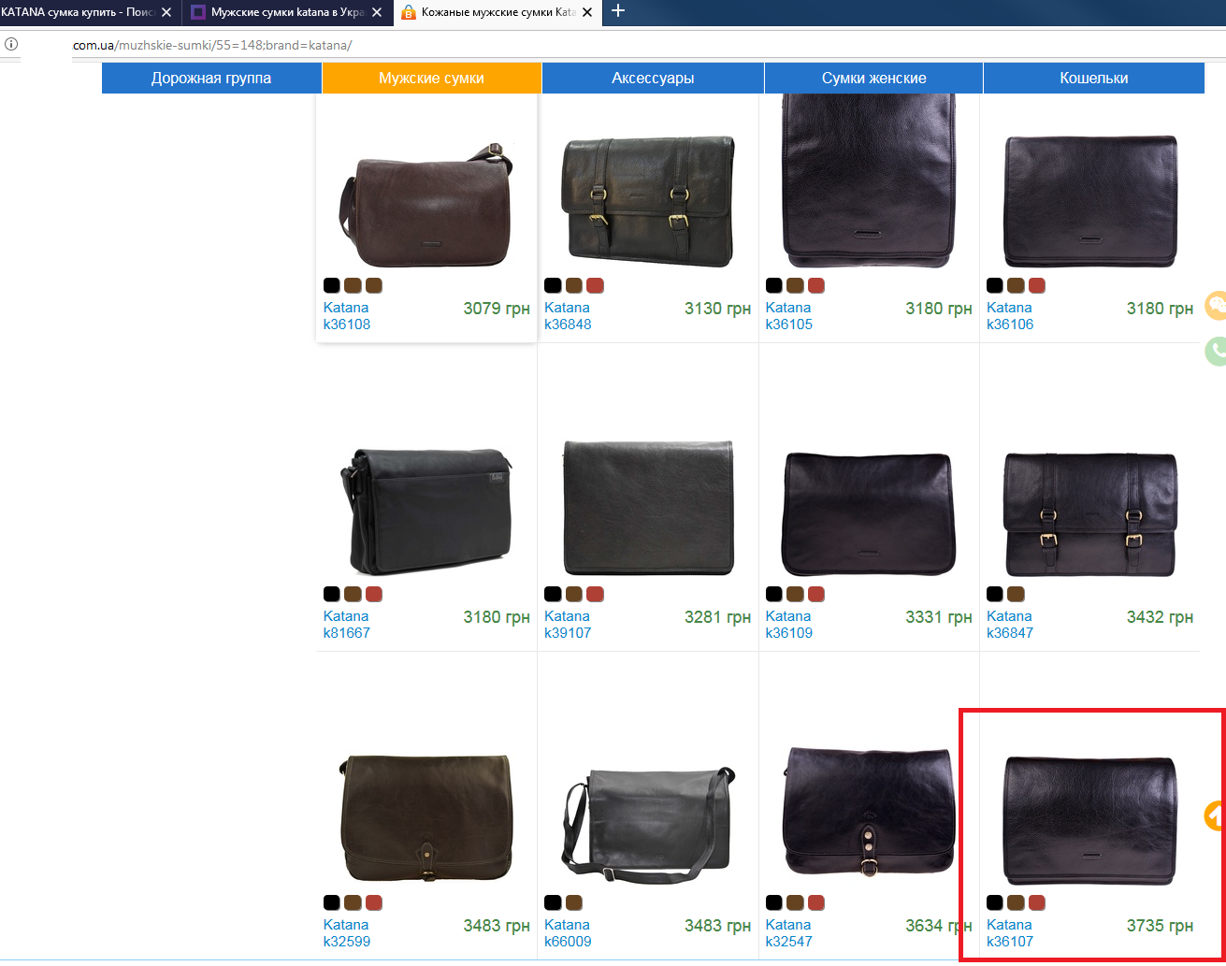The width and height of the screenshot is (1226, 966).
Task: Click the site info icon in address bar
Action: pyautogui.click(x=11, y=44)
